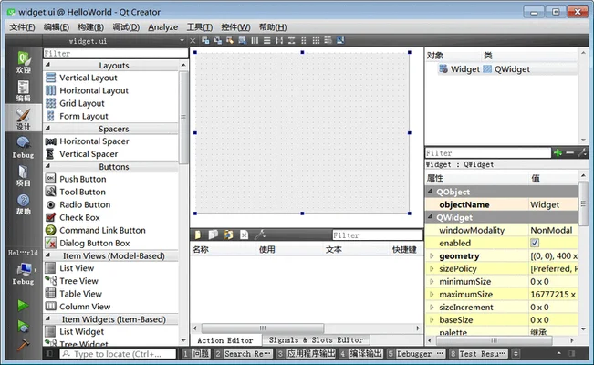Screen dimensions: 594x365
Task: Apply form layout from toolbar
Action: click(x=304, y=40)
